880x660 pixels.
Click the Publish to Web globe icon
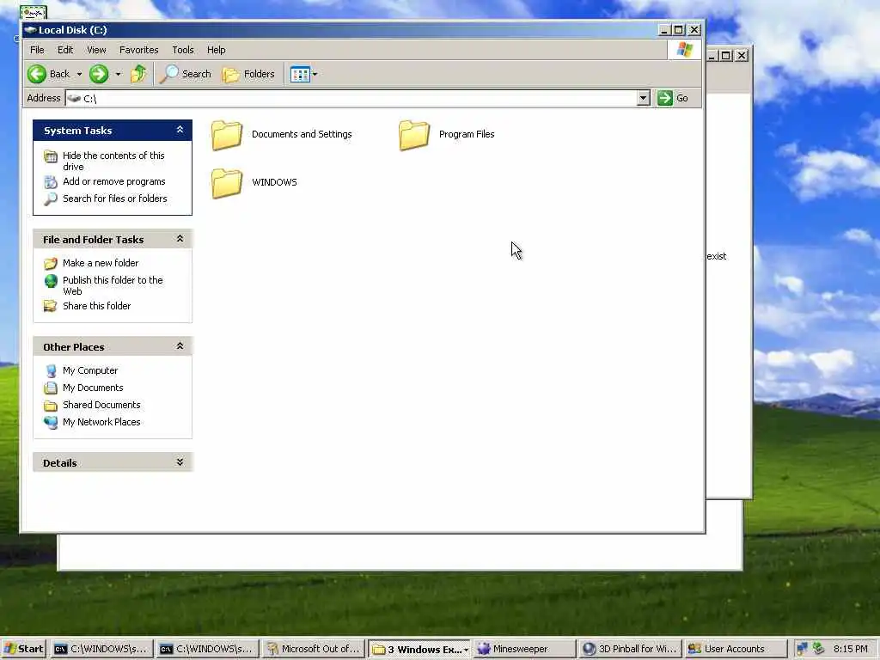pyautogui.click(x=51, y=281)
